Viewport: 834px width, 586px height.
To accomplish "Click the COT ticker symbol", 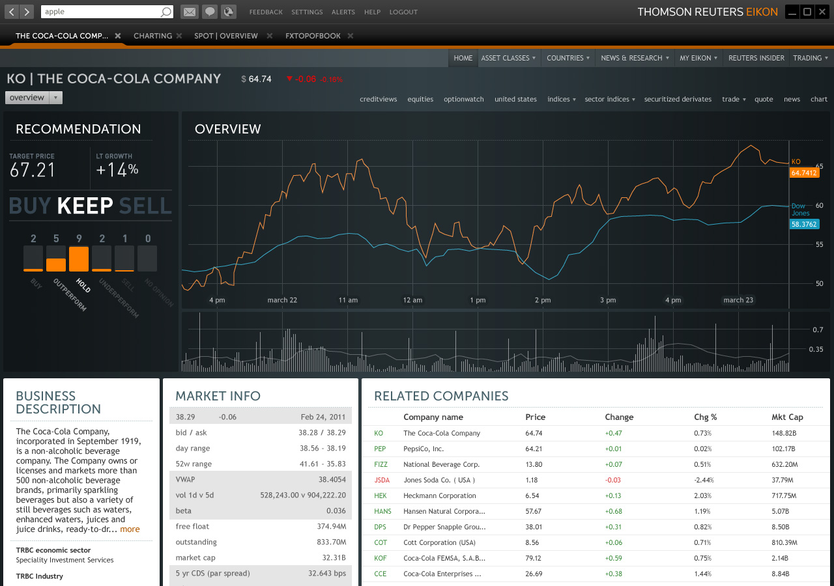I will (x=381, y=542).
